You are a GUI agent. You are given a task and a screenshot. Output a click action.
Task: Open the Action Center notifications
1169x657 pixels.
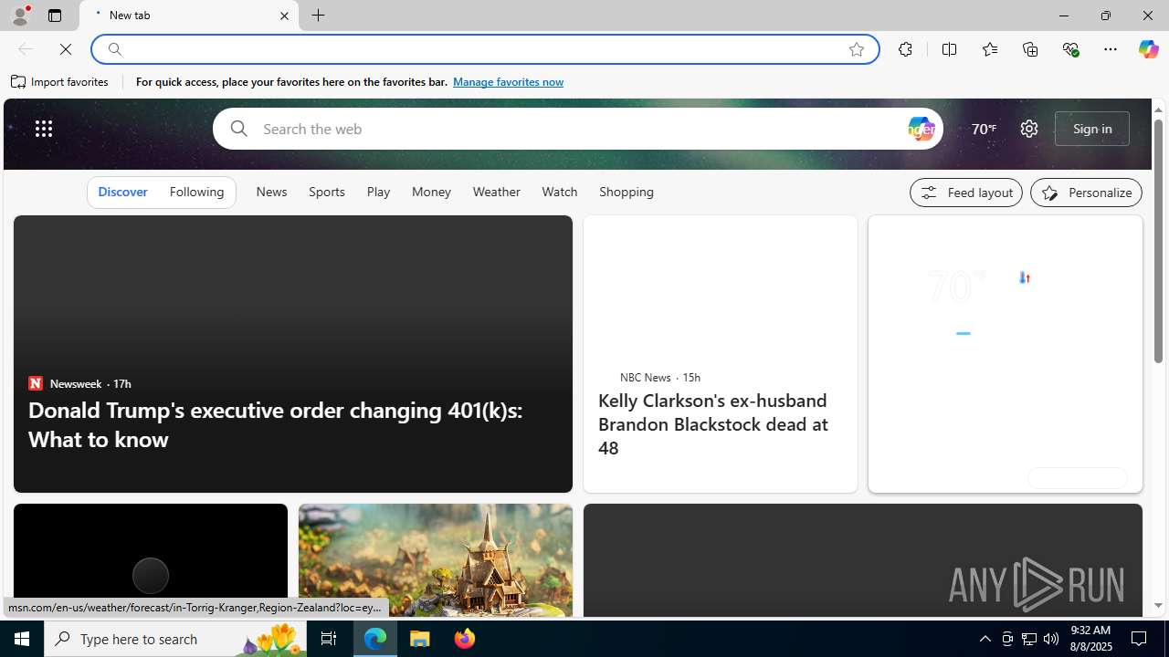(x=1140, y=639)
